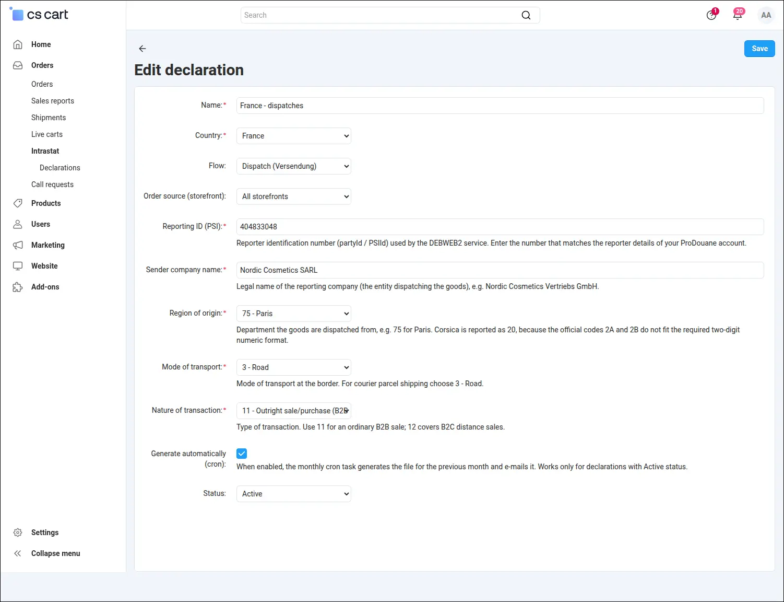Click the Save button
The image size is (784, 602).
click(759, 49)
